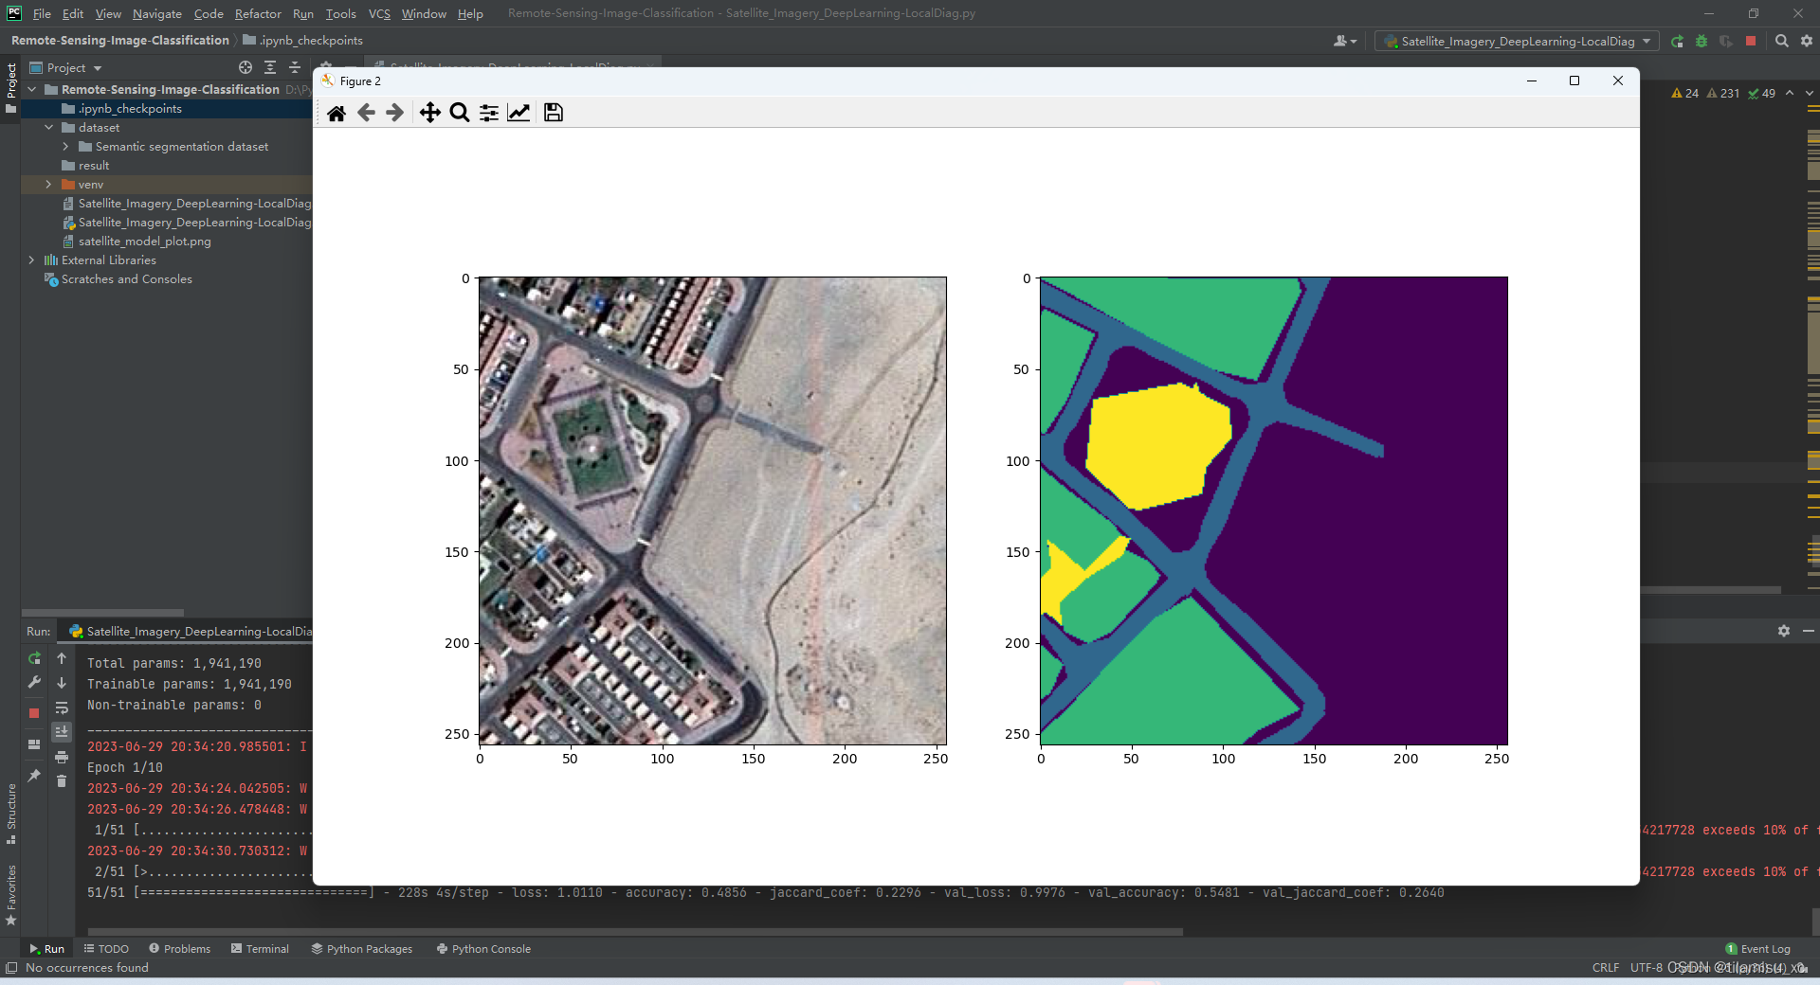1820x985 pixels.
Task: Expand the venv folder
Action: (x=49, y=184)
